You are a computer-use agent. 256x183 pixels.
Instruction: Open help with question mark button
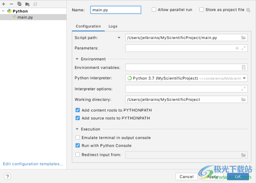point(8,176)
